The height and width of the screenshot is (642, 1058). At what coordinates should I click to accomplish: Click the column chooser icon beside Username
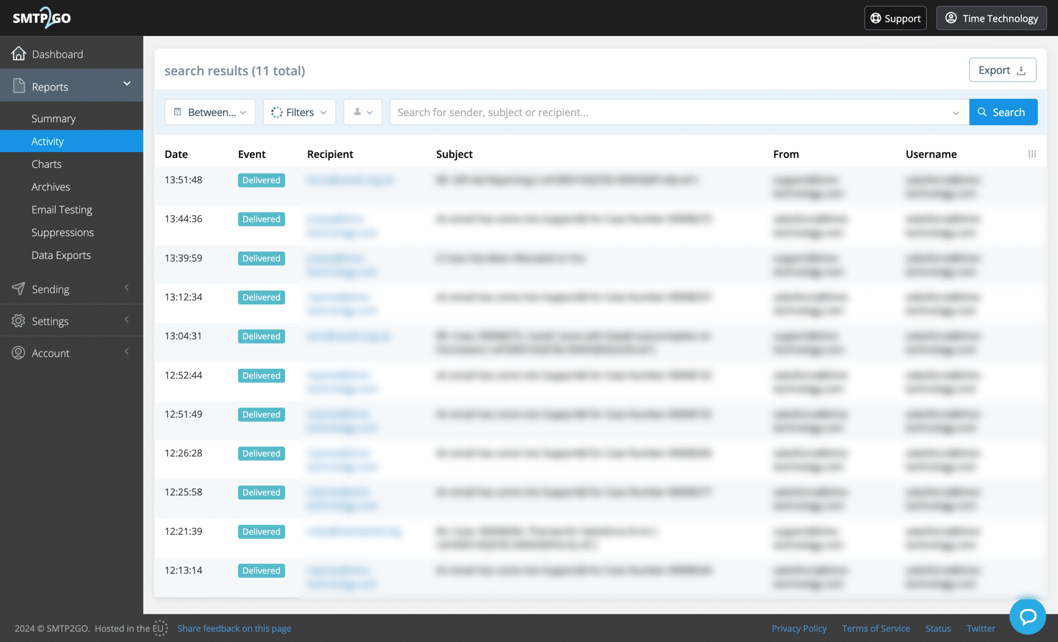[x=1032, y=154]
